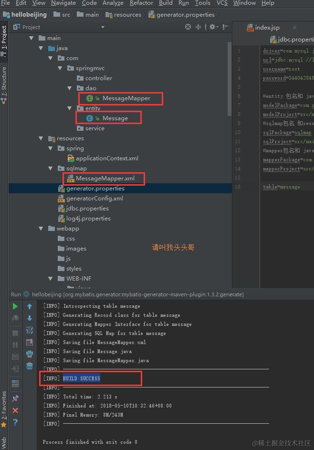Click src in the breadcrumb
The width and height of the screenshot is (314, 450).
pyautogui.click(x=62, y=15)
